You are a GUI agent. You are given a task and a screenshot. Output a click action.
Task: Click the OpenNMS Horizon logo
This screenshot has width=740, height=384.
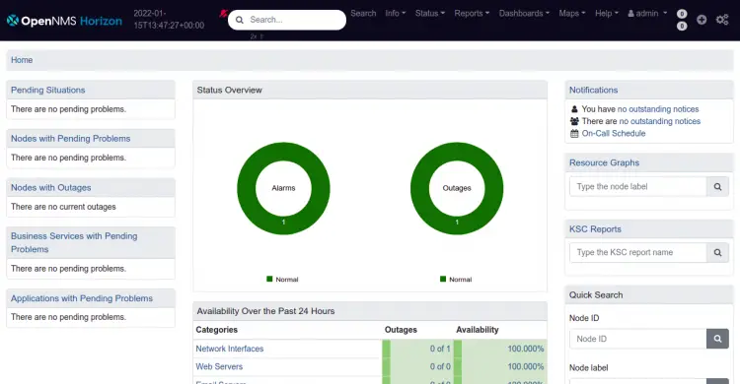pyautogui.click(x=65, y=21)
